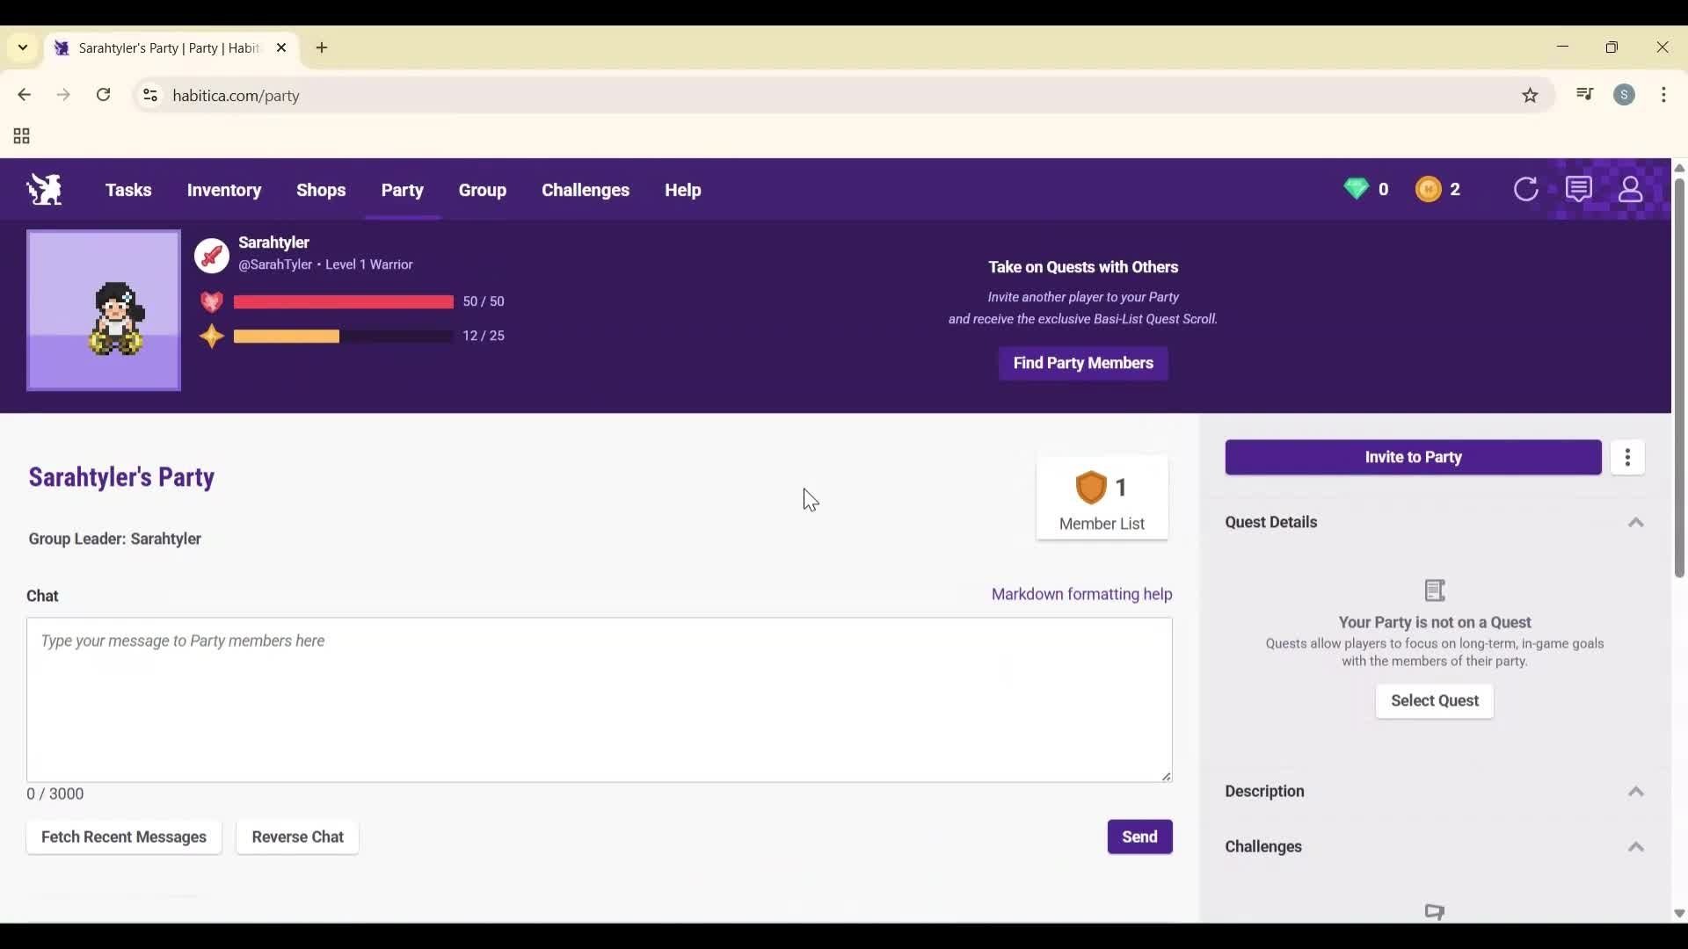
Task: Click the Invite to Party button
Action: pyautogui.click(x=1412, y=457)
